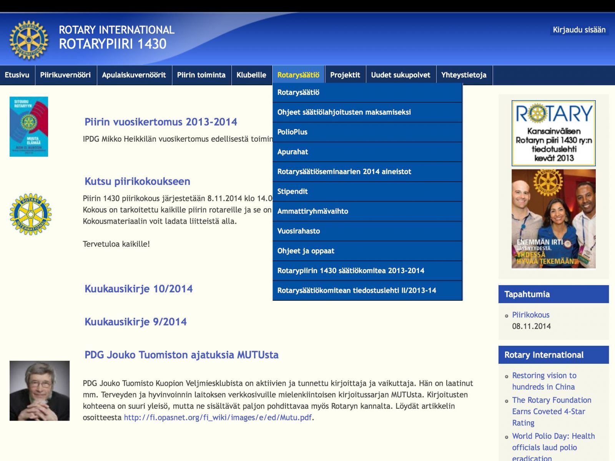The height and width of the screenshot is (461, 615).
Task: Open Rotarysäätiöseminaarien 2014 aineistot dropdown entry
Action: (x=367, y=172)
